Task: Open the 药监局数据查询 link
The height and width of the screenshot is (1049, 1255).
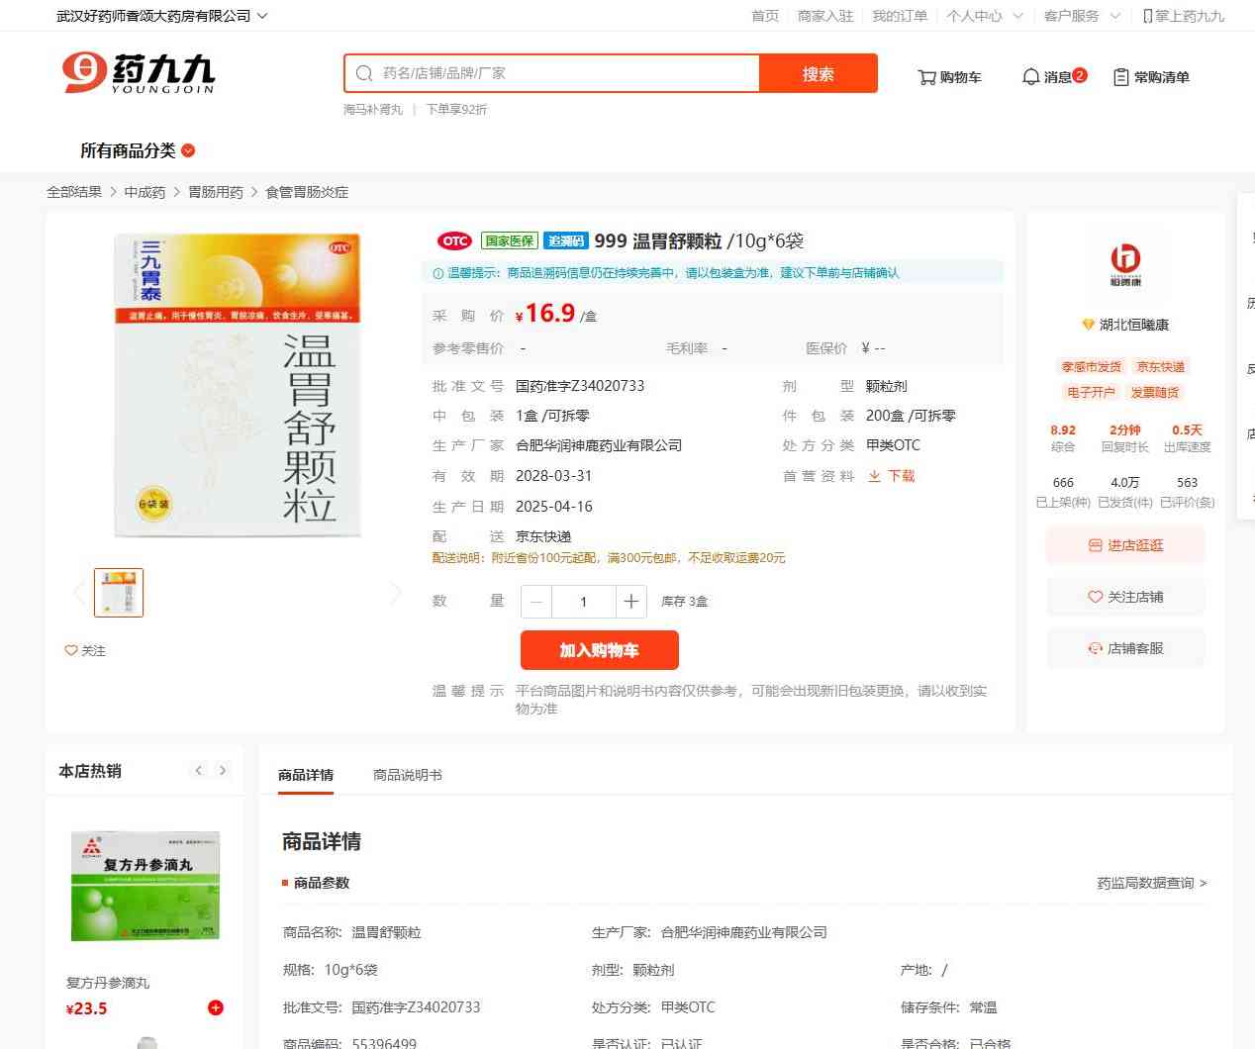Action: click(1151, 883)
